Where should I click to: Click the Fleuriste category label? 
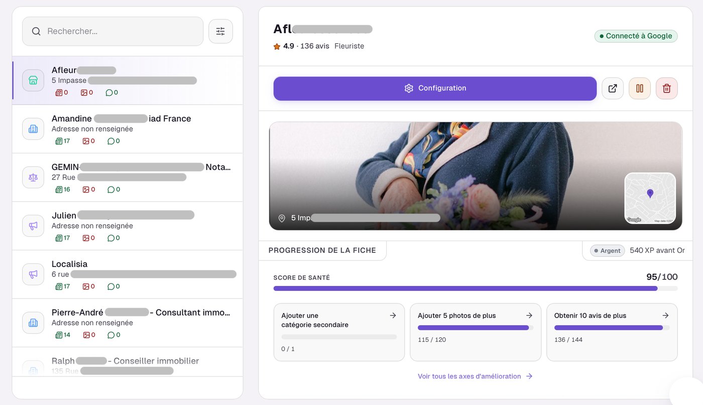349,46
